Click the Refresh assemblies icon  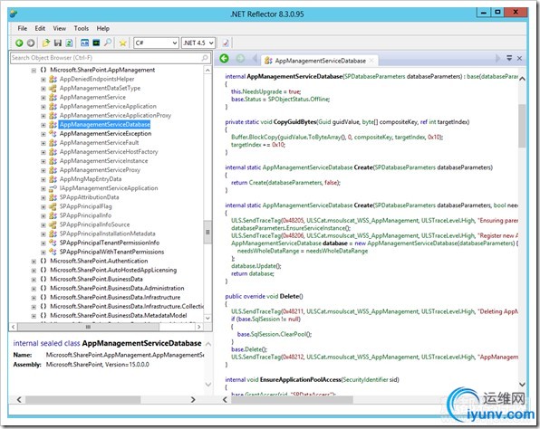click(69, 43)
